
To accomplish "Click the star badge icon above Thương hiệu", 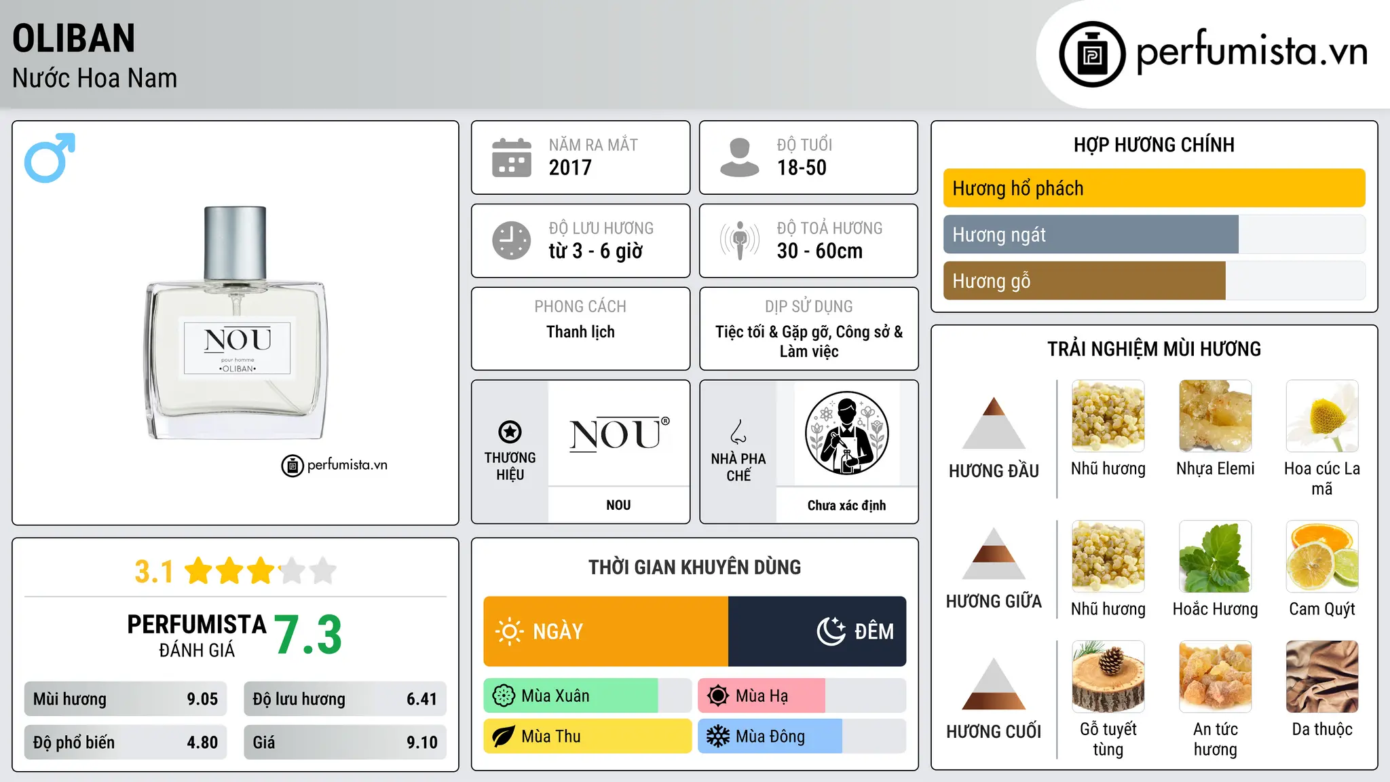I will (x=510, y=432).
